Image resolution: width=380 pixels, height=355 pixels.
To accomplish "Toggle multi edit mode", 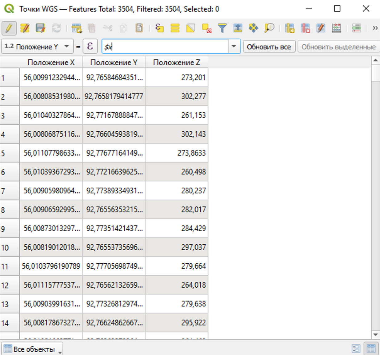I will click(x=25, y=28).
